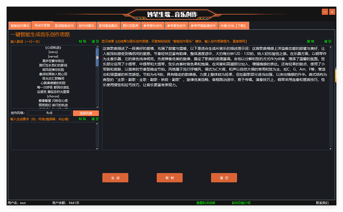Go to the 影视智能配乐 tab
Screen dimensions: 343x212
(x=108, y=26)
